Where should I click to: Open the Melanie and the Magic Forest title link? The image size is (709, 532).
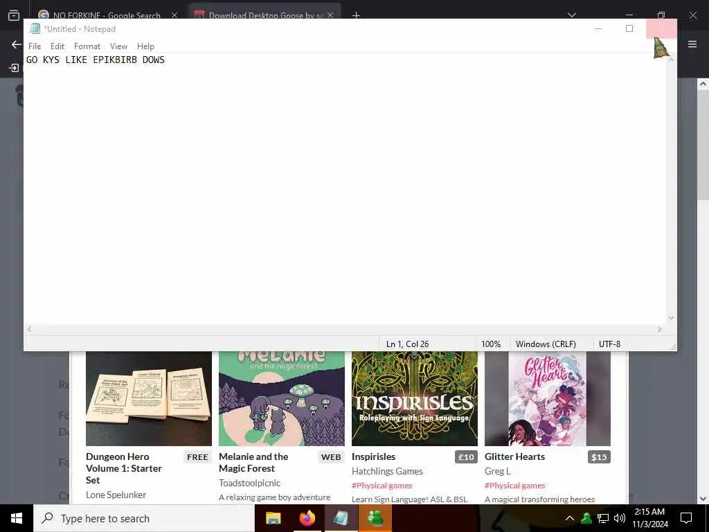[253, 462]
